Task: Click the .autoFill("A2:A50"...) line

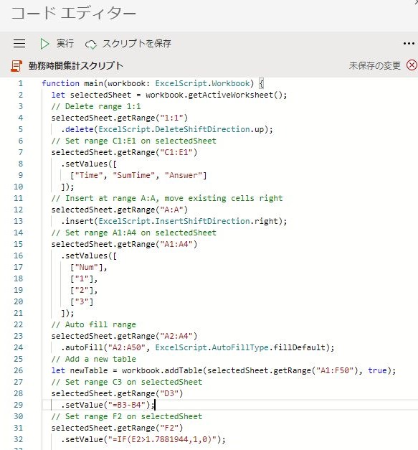Action: (198, 347)
